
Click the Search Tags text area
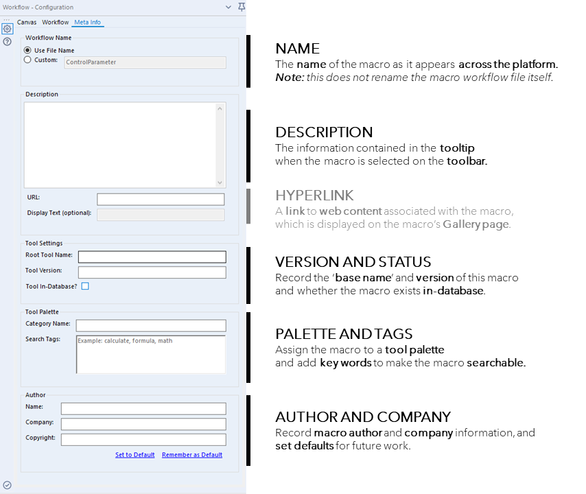151,354
